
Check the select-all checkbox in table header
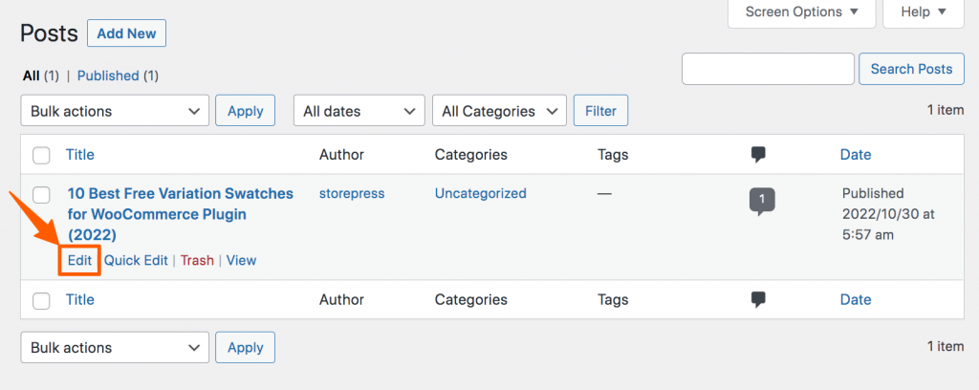(x=41, y=156)
